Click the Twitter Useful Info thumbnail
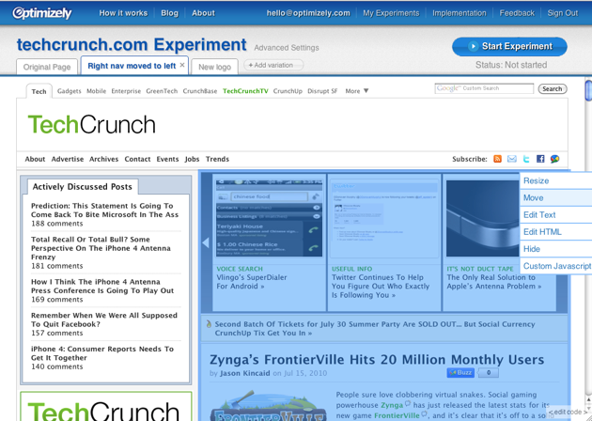Viewport: 592px width, 421px height. coord(384,219)
